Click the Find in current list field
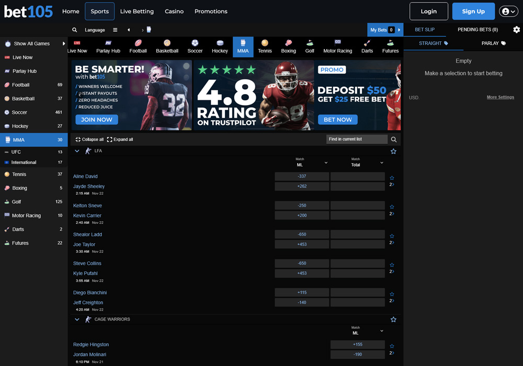 (357, 139)
